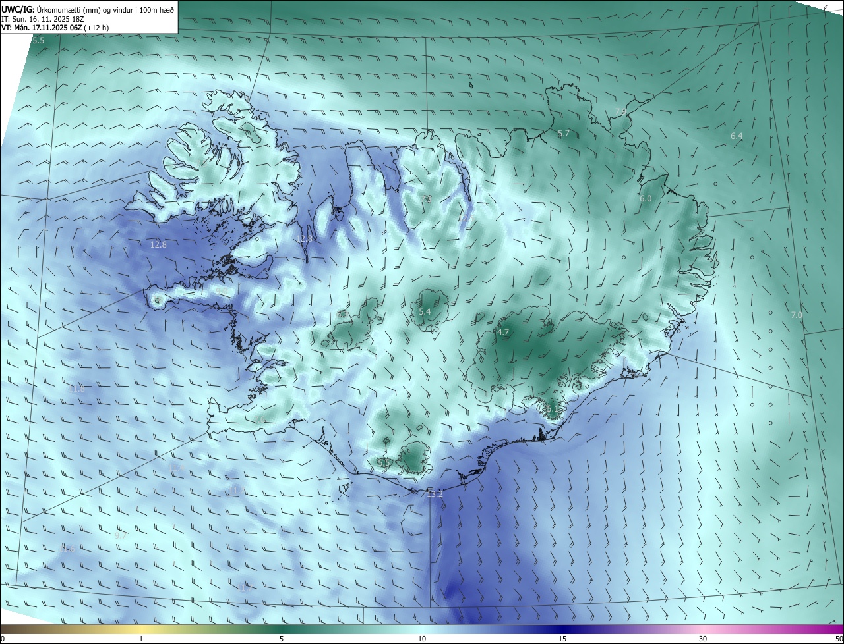Click the 50 tick on the color scale

pos(839,639)
